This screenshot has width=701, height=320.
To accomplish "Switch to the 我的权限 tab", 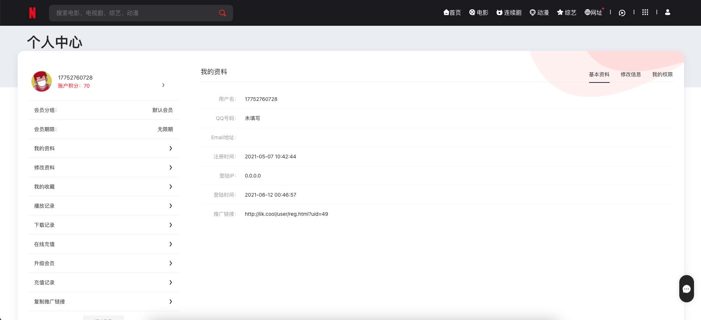I will point(662,74).
